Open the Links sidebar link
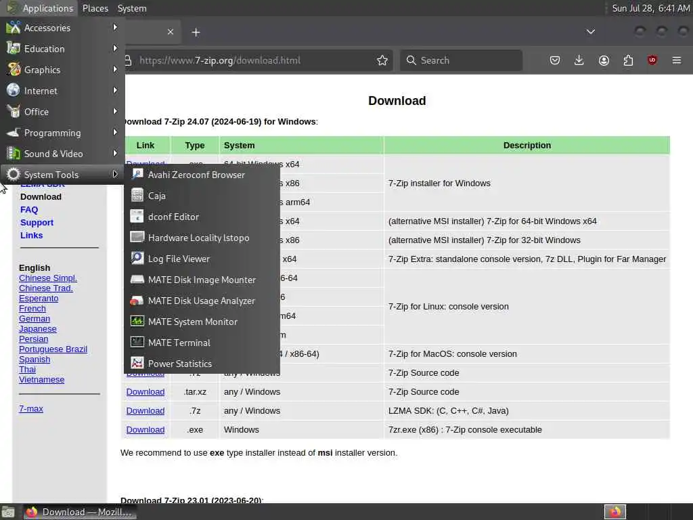The width and height of the screenshot is (693, 520). (31, 235)
